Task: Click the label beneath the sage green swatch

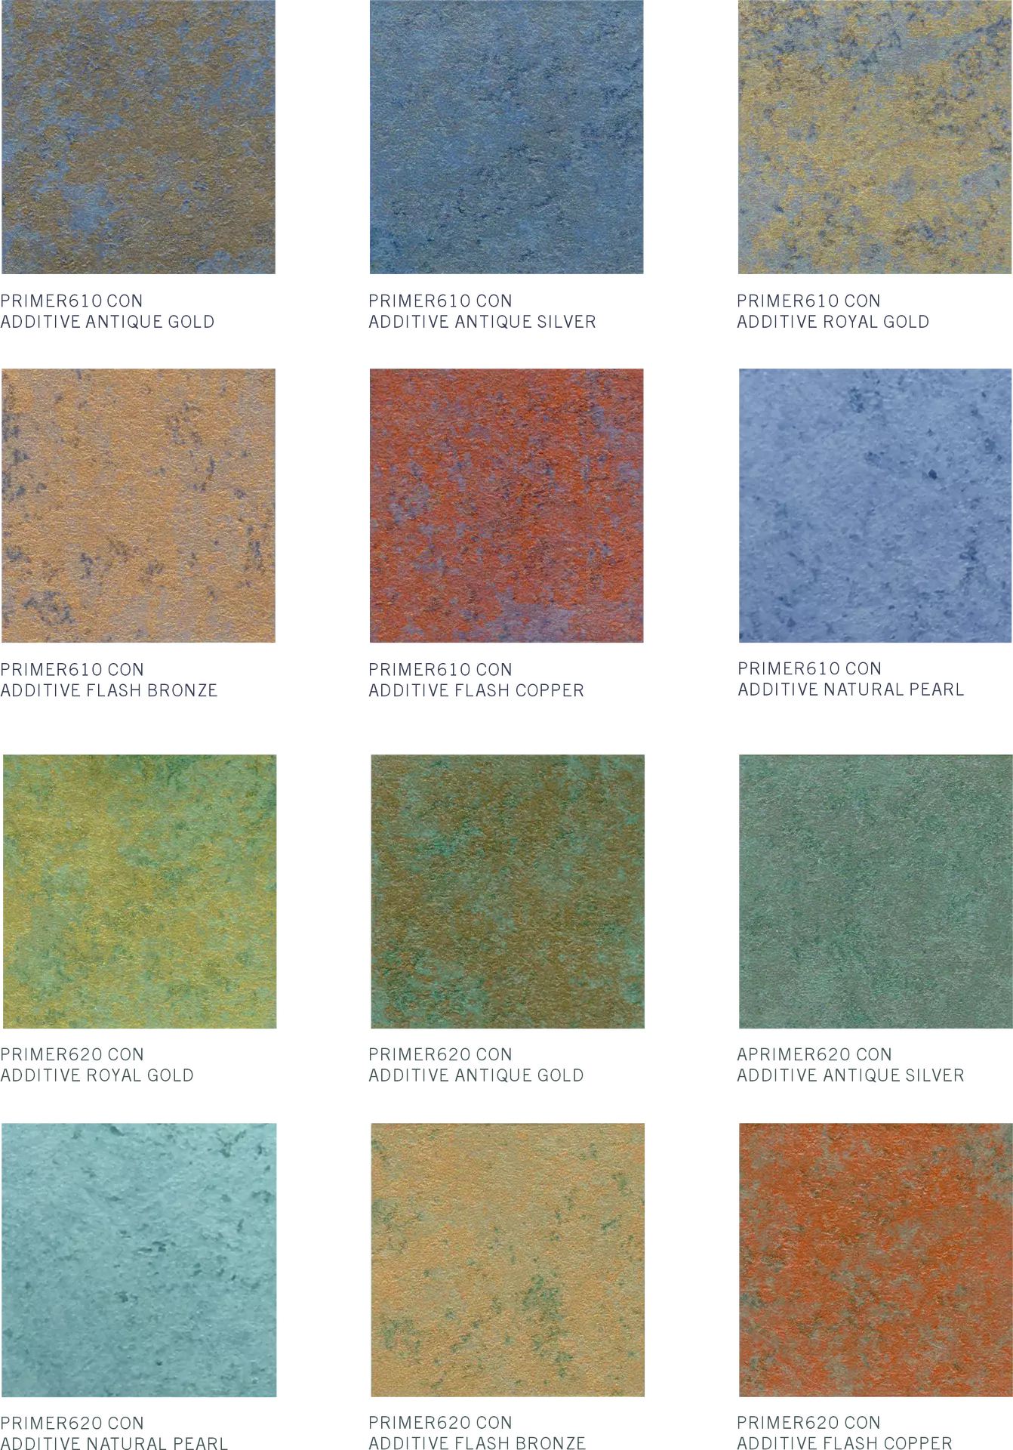Action: click(x=848, y=1065)
